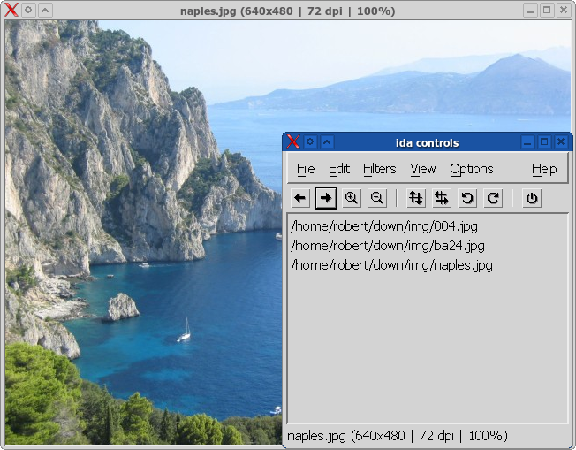Close the naples.jpg image window
This screenshot has height=450, width=576.
tap(564, 11)
